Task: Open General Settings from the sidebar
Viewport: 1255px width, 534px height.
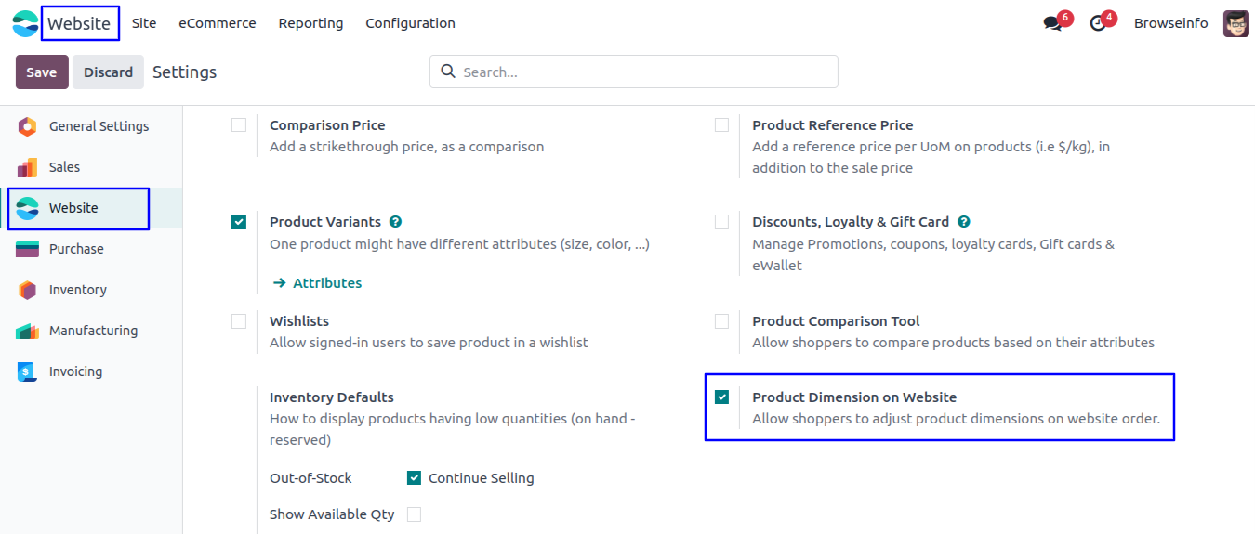Action: (99, 126)
